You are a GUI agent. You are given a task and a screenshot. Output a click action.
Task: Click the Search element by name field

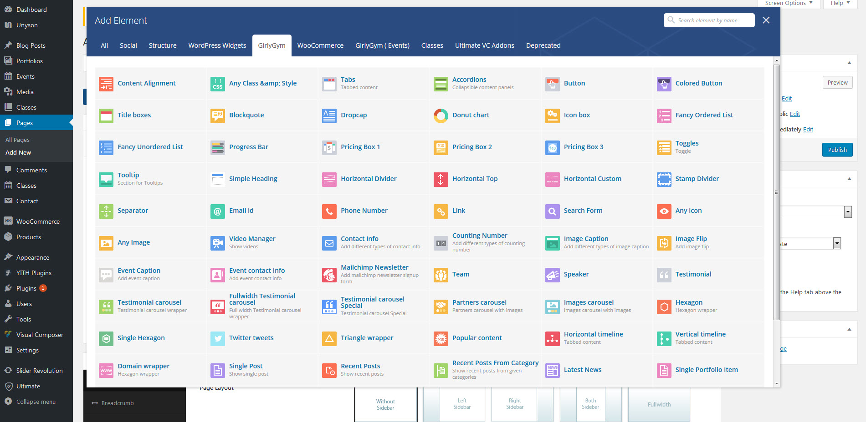coord(709,20)
